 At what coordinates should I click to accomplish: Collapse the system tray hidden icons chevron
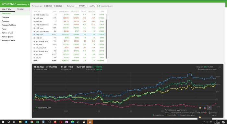coord(204,122)
